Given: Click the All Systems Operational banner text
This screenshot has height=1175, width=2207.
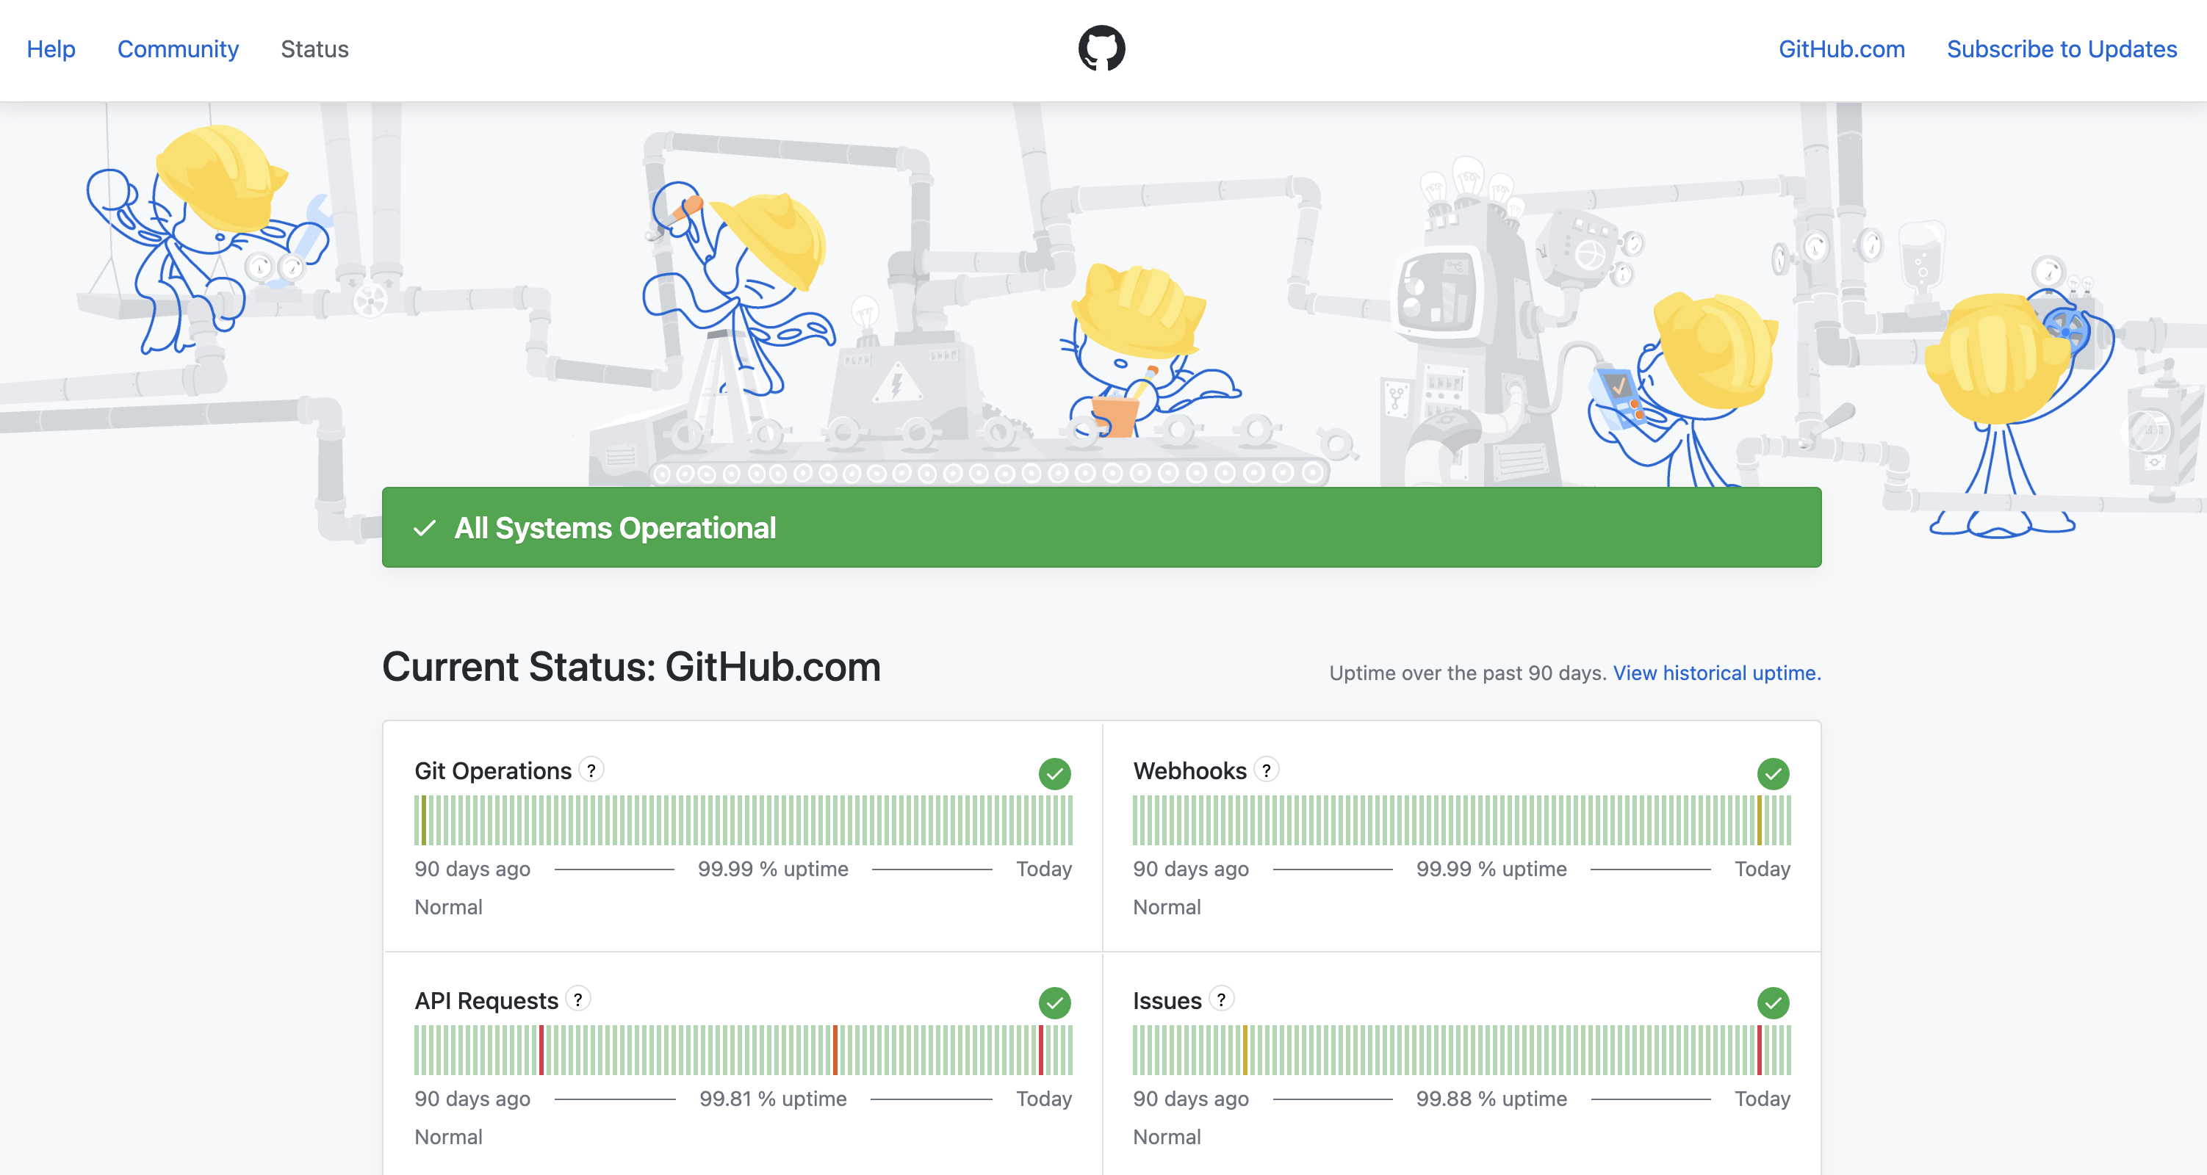Looking at the screenshot, I should click(615, 529).
